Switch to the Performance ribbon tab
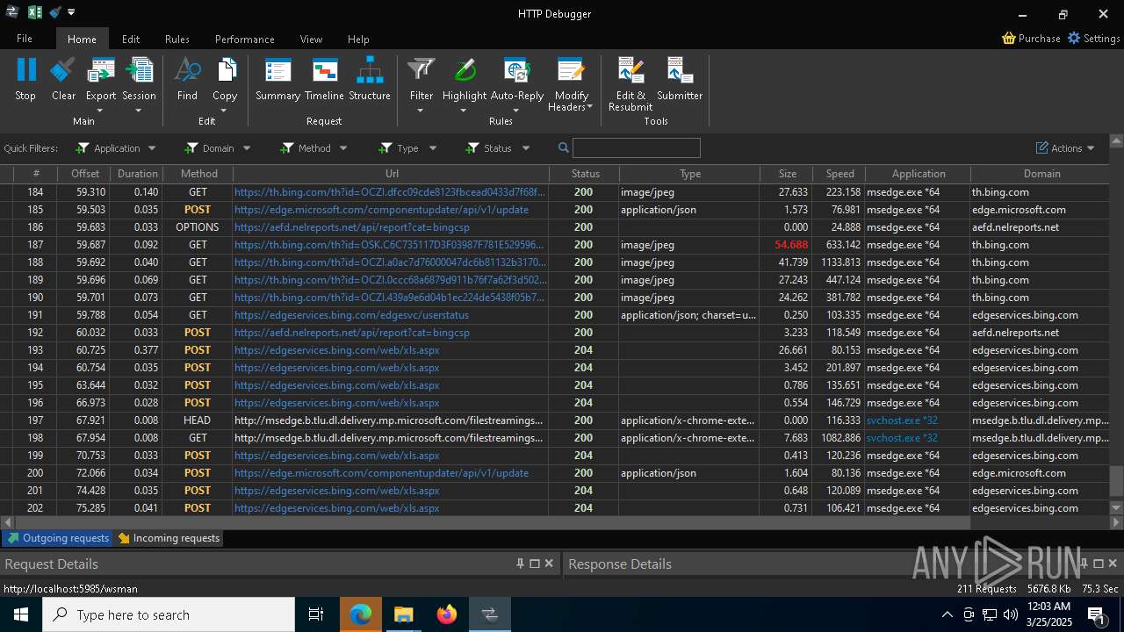Viewport: 1124px width, 632px height. click(x=245, y=39)
